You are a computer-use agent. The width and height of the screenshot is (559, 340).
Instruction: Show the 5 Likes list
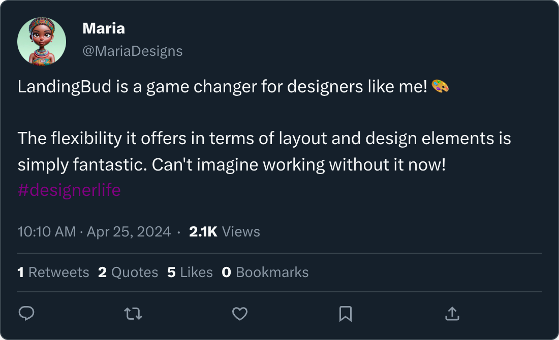point(190,273)
